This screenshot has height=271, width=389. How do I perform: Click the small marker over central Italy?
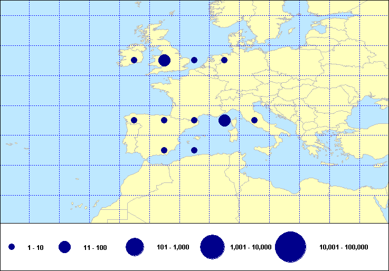point(254,120)
